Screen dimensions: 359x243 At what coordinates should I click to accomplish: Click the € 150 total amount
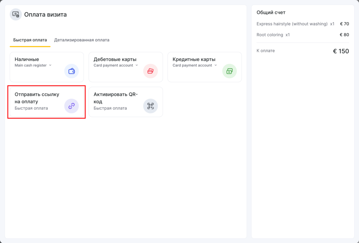[341, 51]
